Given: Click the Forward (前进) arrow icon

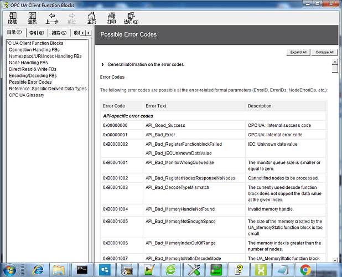Looking at the screenshot, I should point(72,18).
